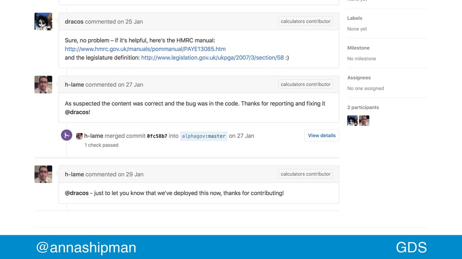Open the legislation.gov.uk section 58 link
Image resolution: width=462 pixels, height=259 pixels.
tap(213, 58)
